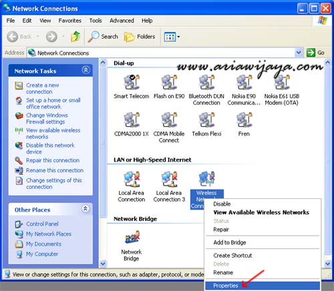Select the Nokia E61 USB Modem icon
The image size is (334, 291).
click(x=282, y=82)
